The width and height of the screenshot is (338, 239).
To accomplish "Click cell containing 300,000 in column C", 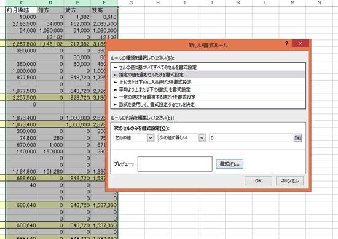I will coord(22,131).
